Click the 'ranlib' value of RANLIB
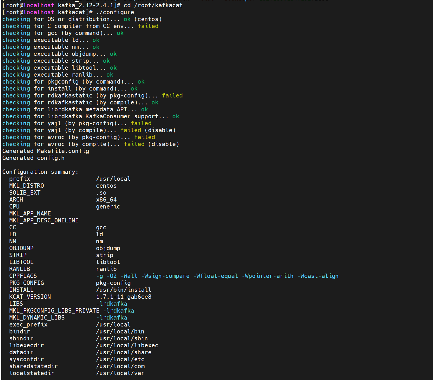 coord(106,269)
